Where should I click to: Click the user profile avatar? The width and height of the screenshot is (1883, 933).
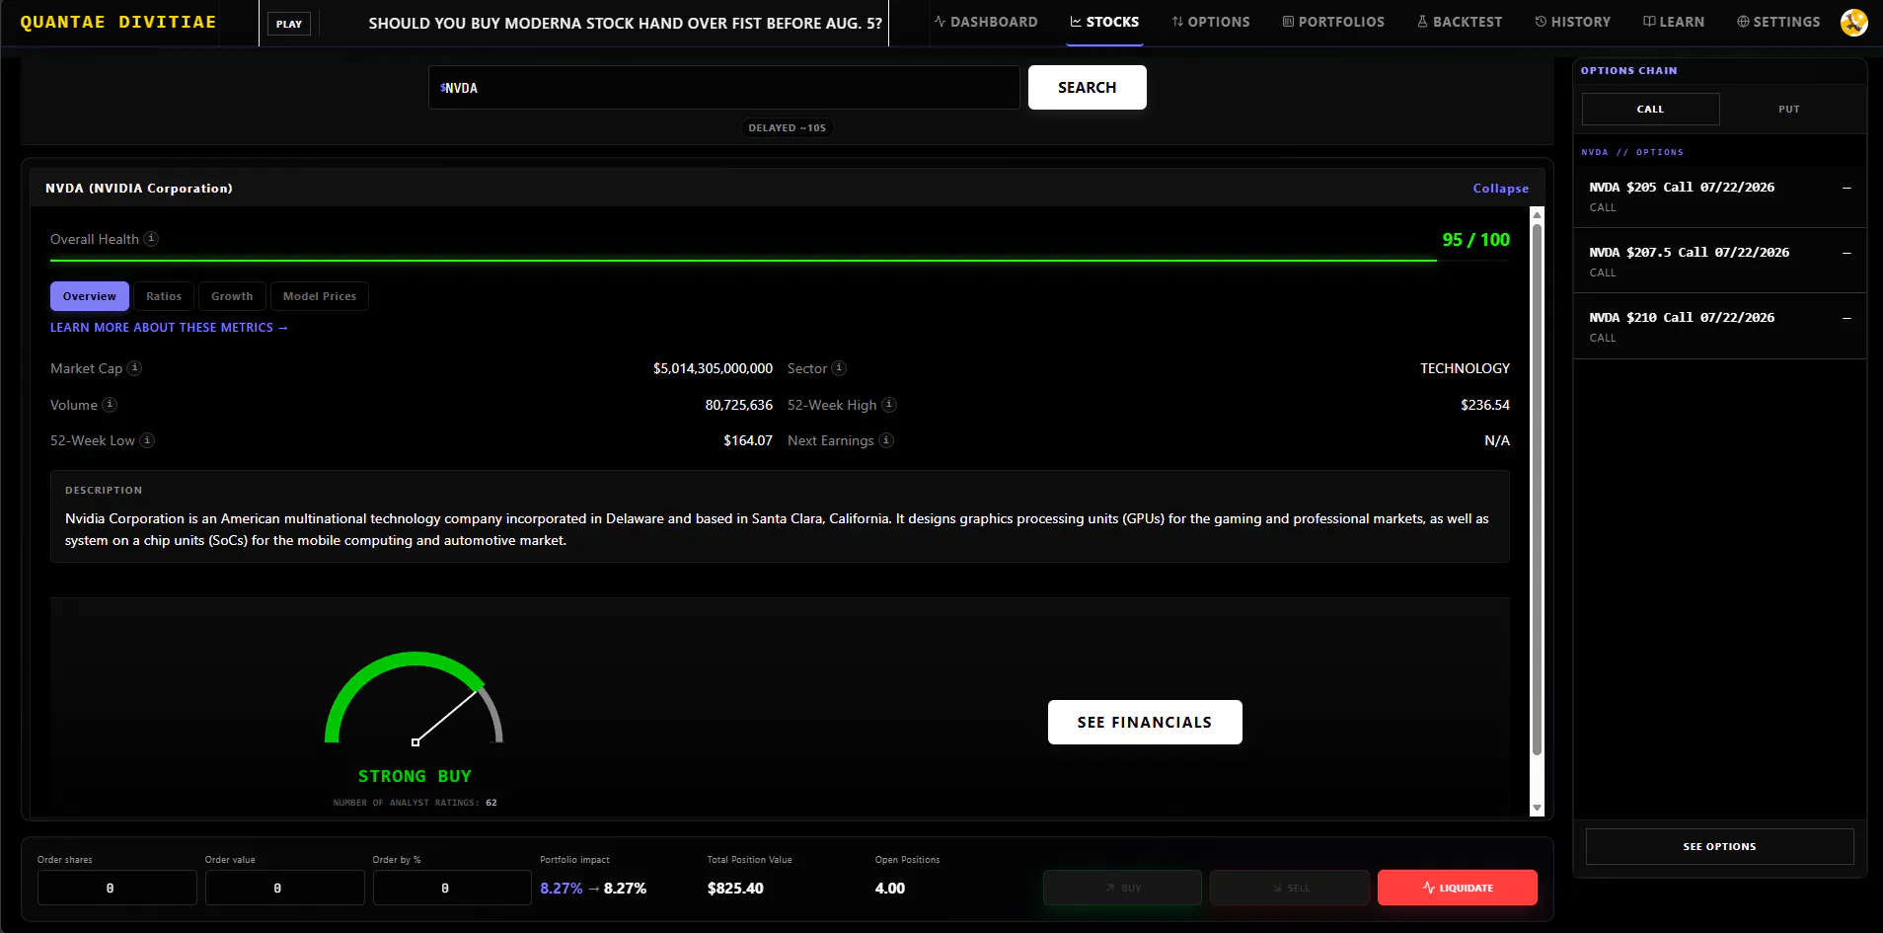tap(1854, 22)
